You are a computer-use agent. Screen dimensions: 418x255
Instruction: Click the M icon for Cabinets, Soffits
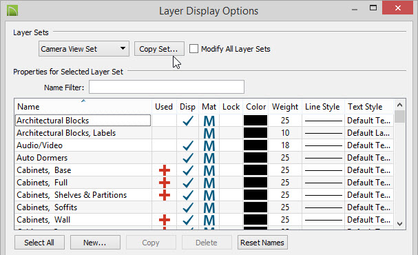pyautogui.click(x=209, y=207)
